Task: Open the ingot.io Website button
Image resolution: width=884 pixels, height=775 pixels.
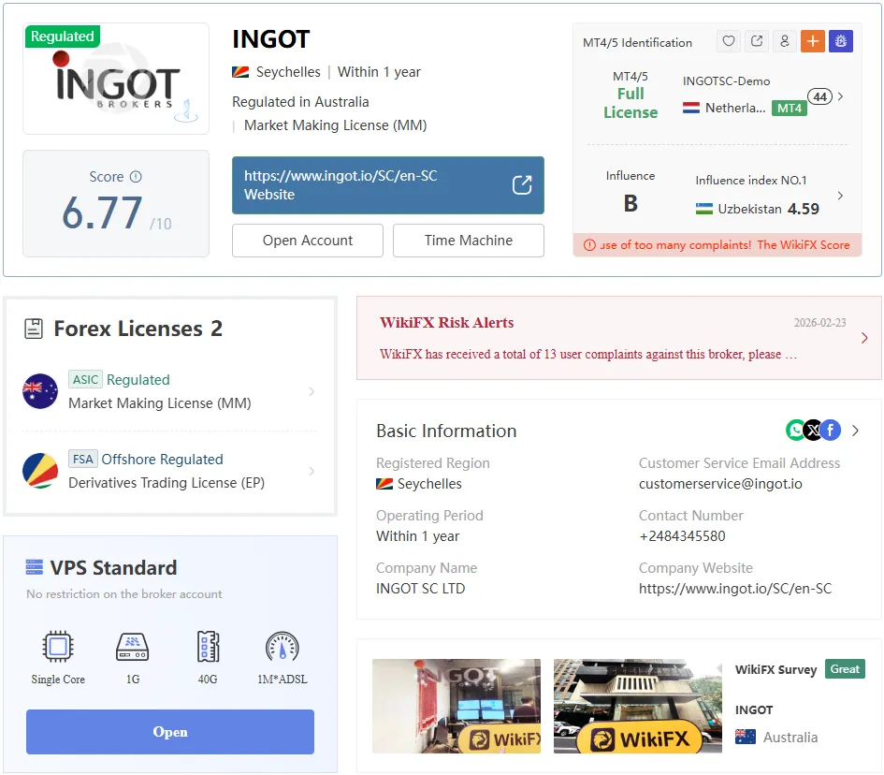Action: [x=388, y=185]
